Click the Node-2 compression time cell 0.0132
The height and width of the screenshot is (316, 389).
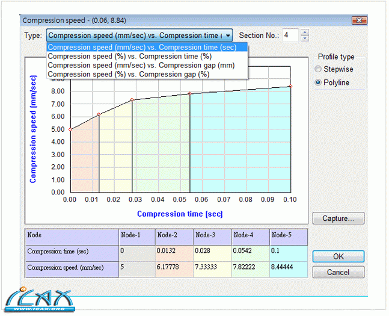pyautogui.click(x=173, y=251)
